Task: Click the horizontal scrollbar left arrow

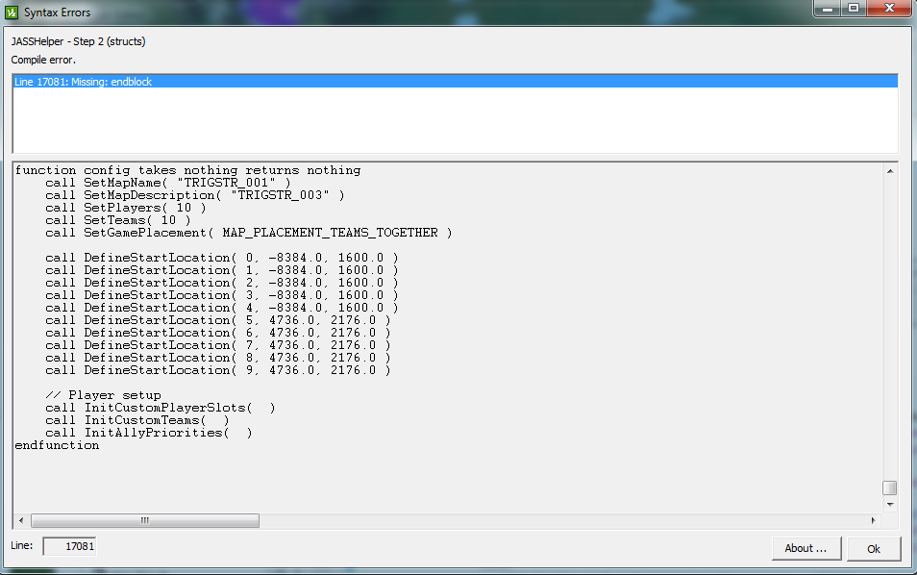Action: [22, 520]
